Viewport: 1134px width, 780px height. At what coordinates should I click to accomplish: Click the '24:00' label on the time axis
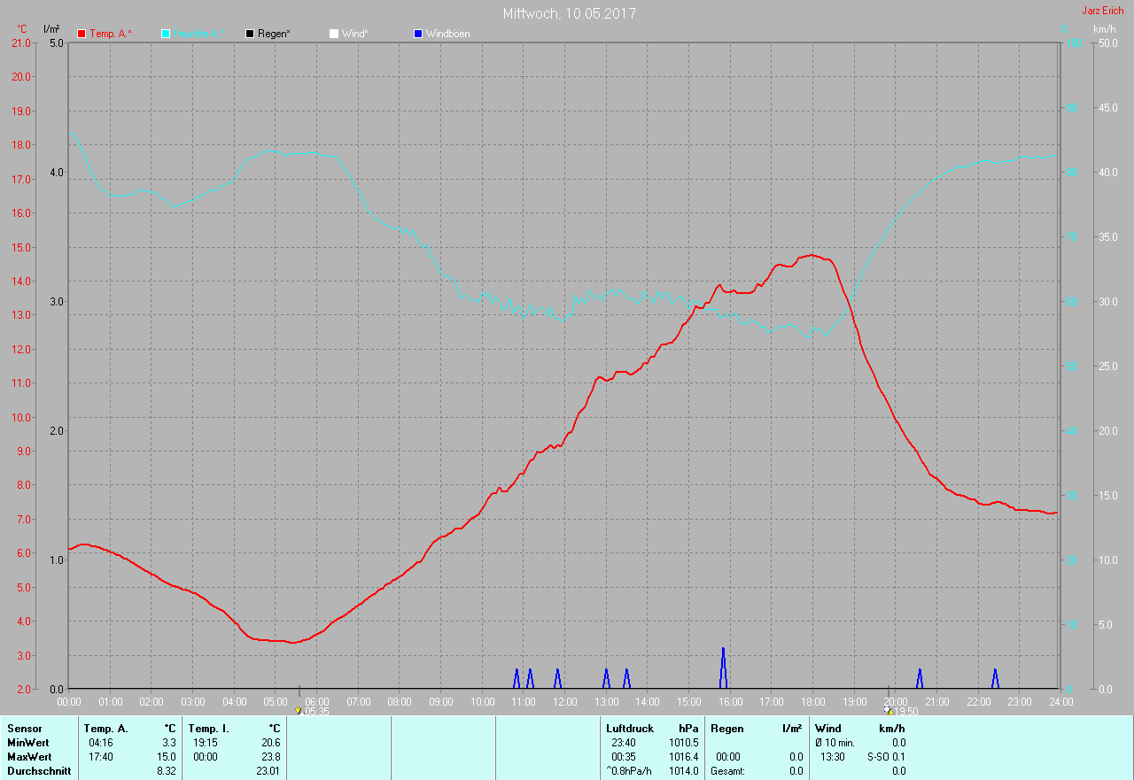click(x=1060, y=701)
